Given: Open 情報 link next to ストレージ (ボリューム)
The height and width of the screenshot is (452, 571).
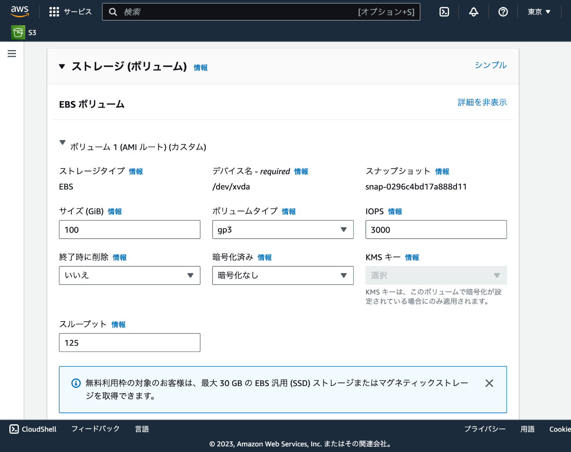Looking at the screenshot, I should click(201, 68).
